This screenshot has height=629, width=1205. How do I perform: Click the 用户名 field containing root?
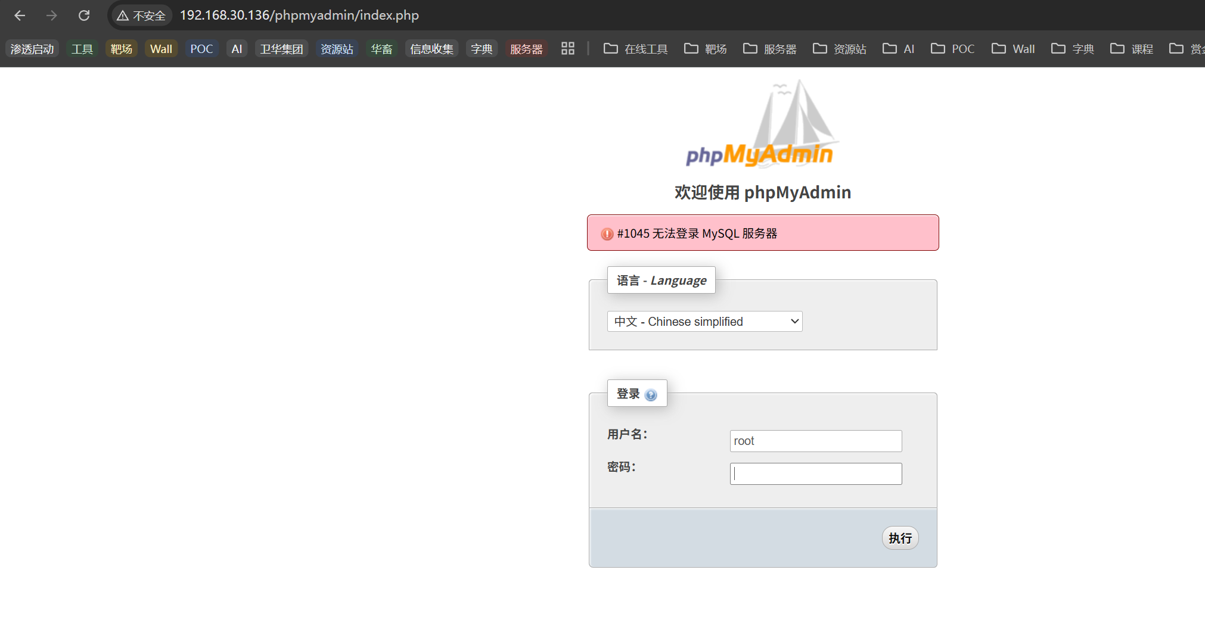pyautogui.click(x=815, y=441)
